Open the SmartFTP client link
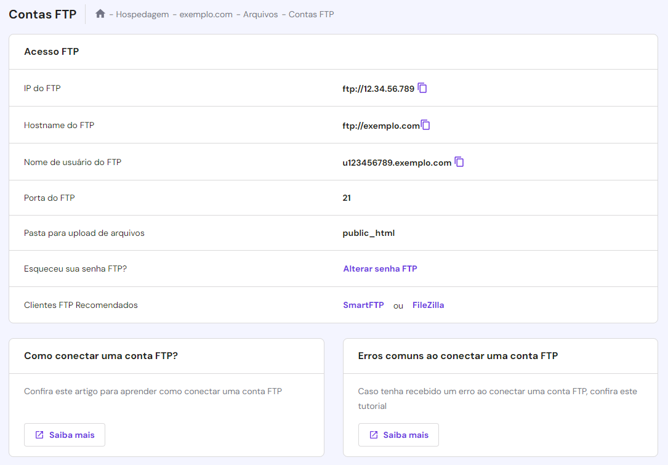Screen dimensions: 668x465 [363, 304]
